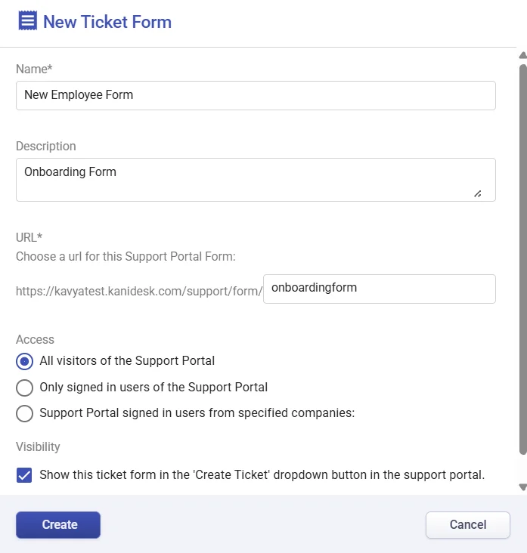Select 'All visitors of the Support Portal' radio
527x553 pixels.
(25, 361)
